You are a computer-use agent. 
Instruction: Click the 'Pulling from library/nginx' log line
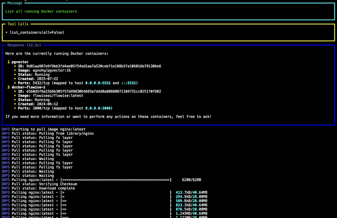pyautogui.click(x=47, y=133)
